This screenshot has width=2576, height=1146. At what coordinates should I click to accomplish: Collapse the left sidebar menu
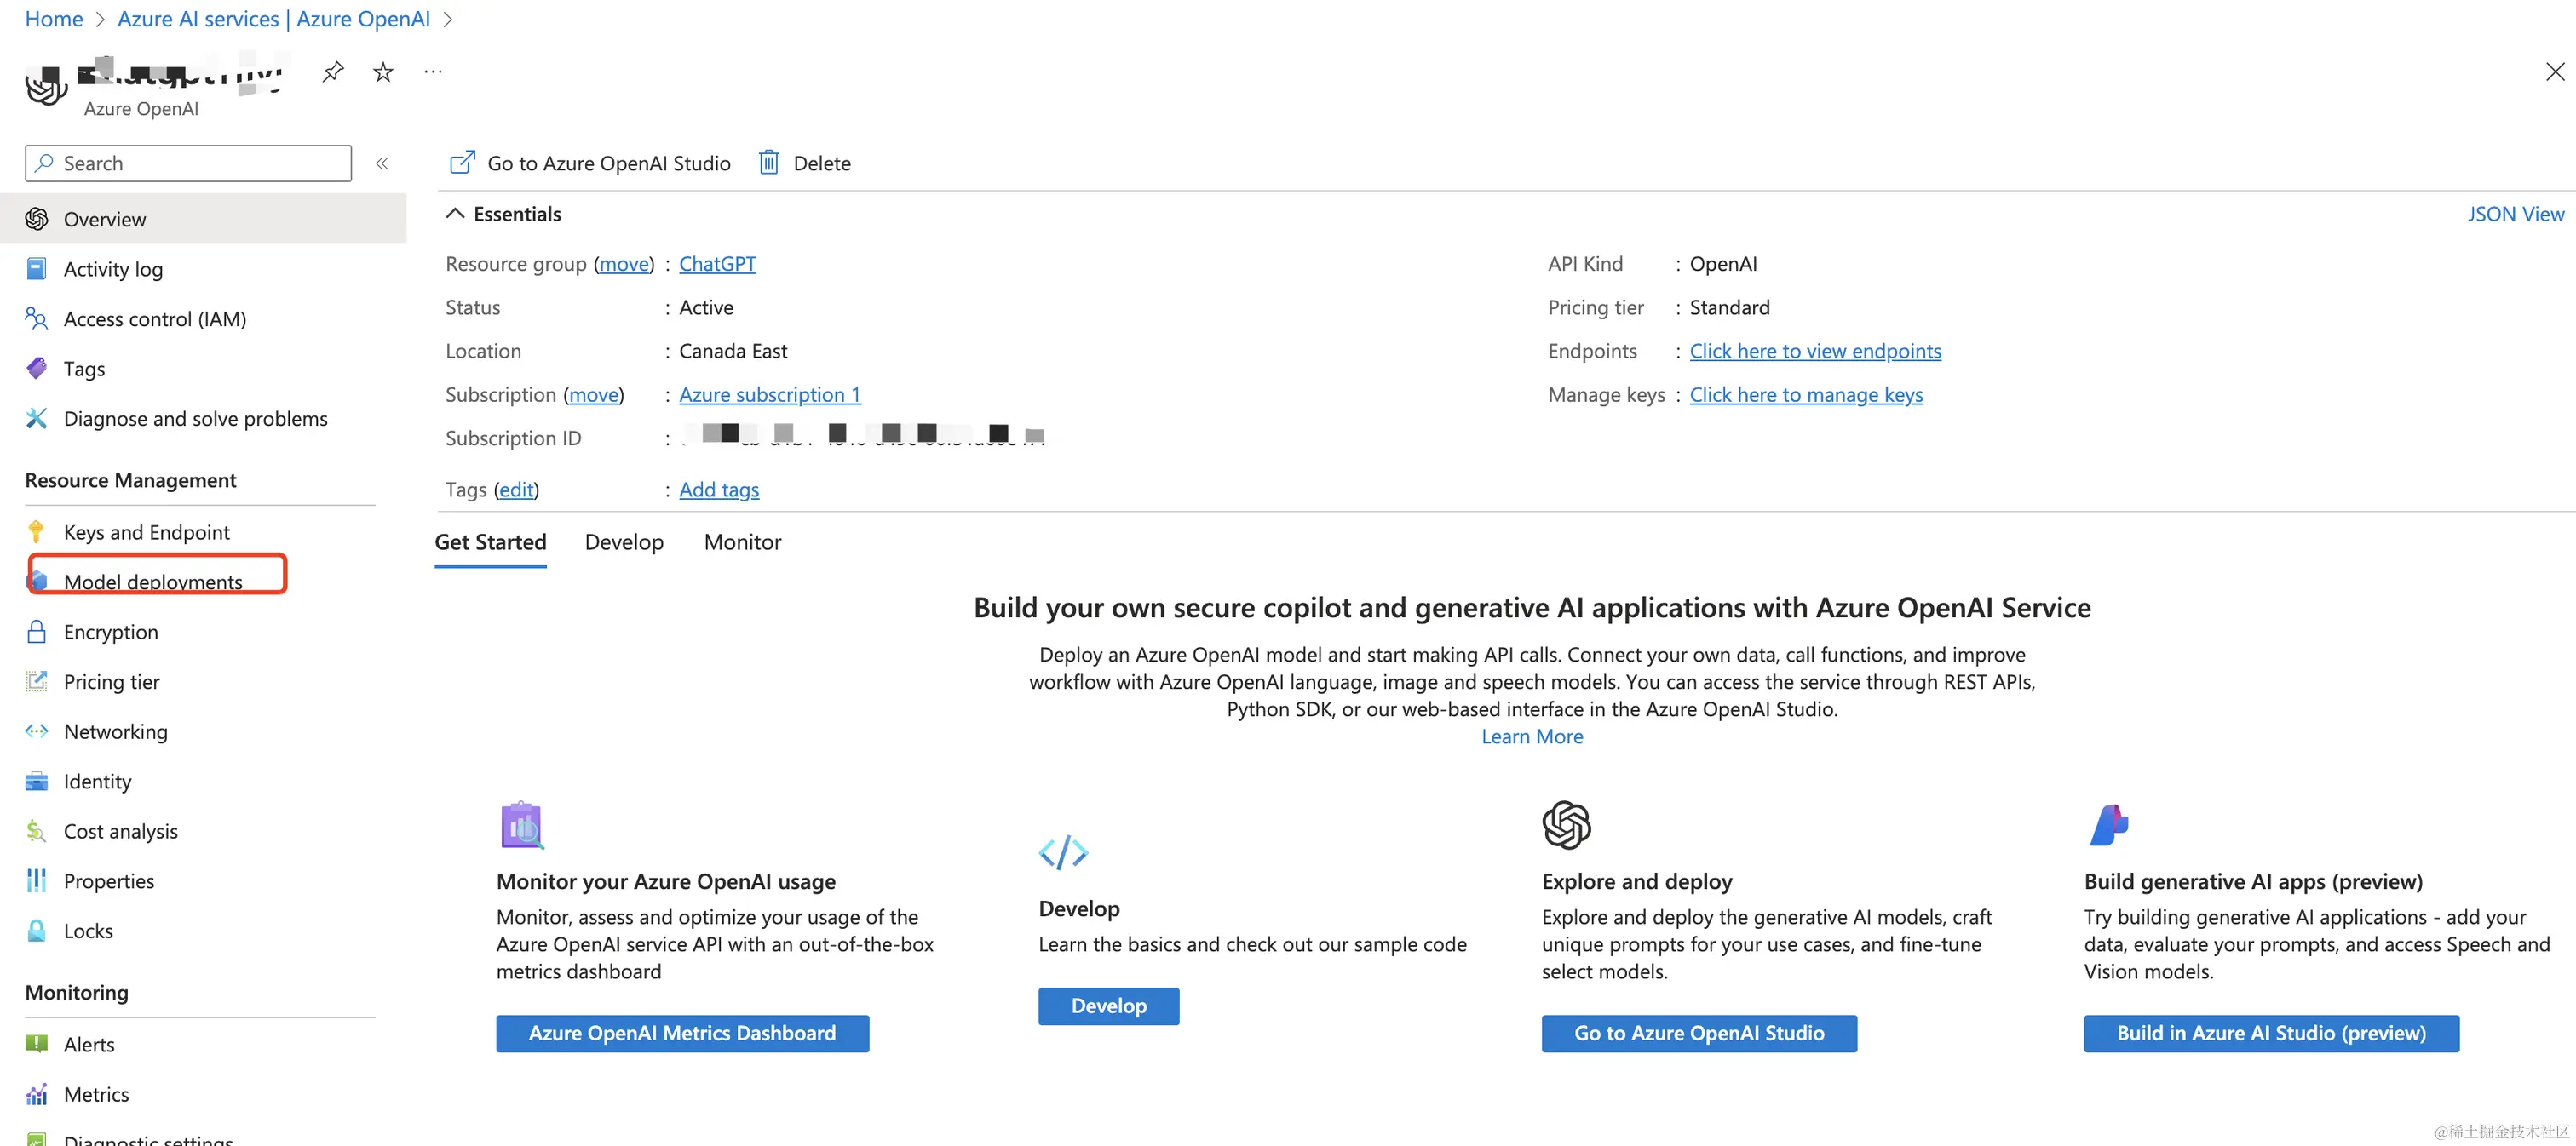pos(382,163)
